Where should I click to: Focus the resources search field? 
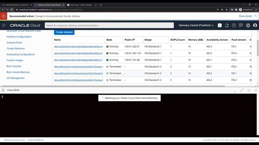(x=109, y=25)
